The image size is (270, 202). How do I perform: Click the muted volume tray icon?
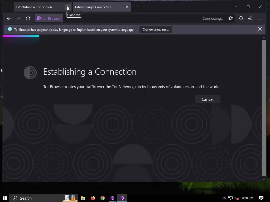(x=237, y=198)
